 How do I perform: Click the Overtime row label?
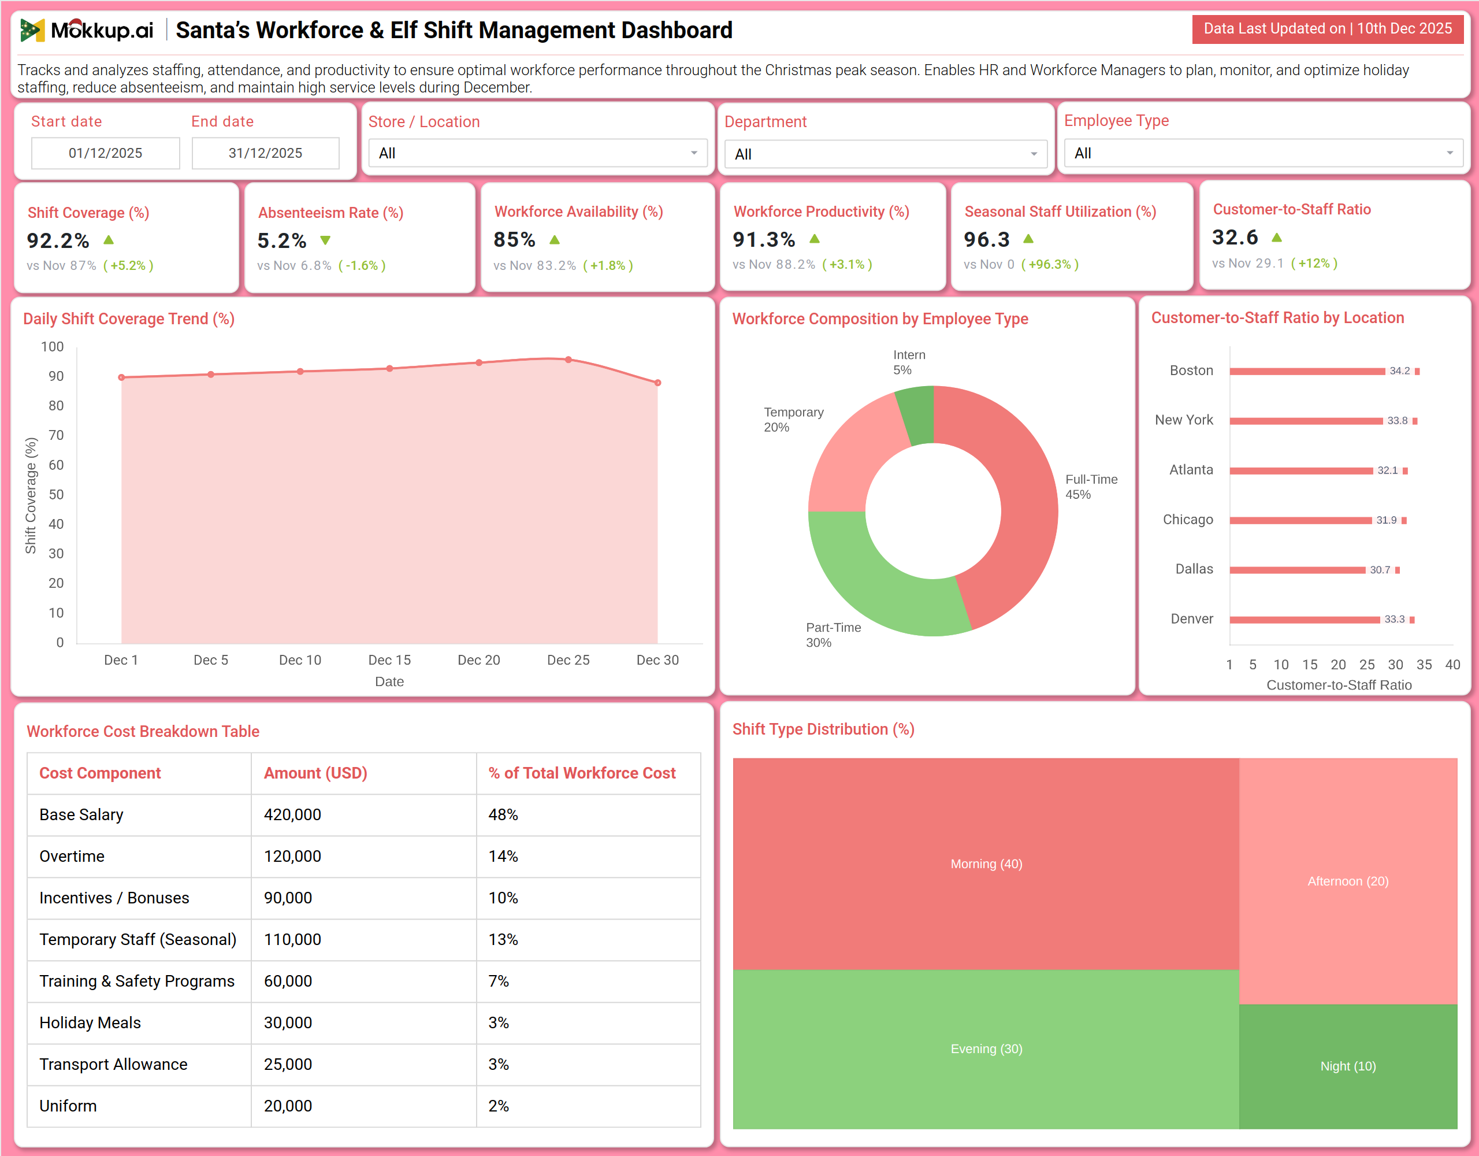(x=72, y=856)
